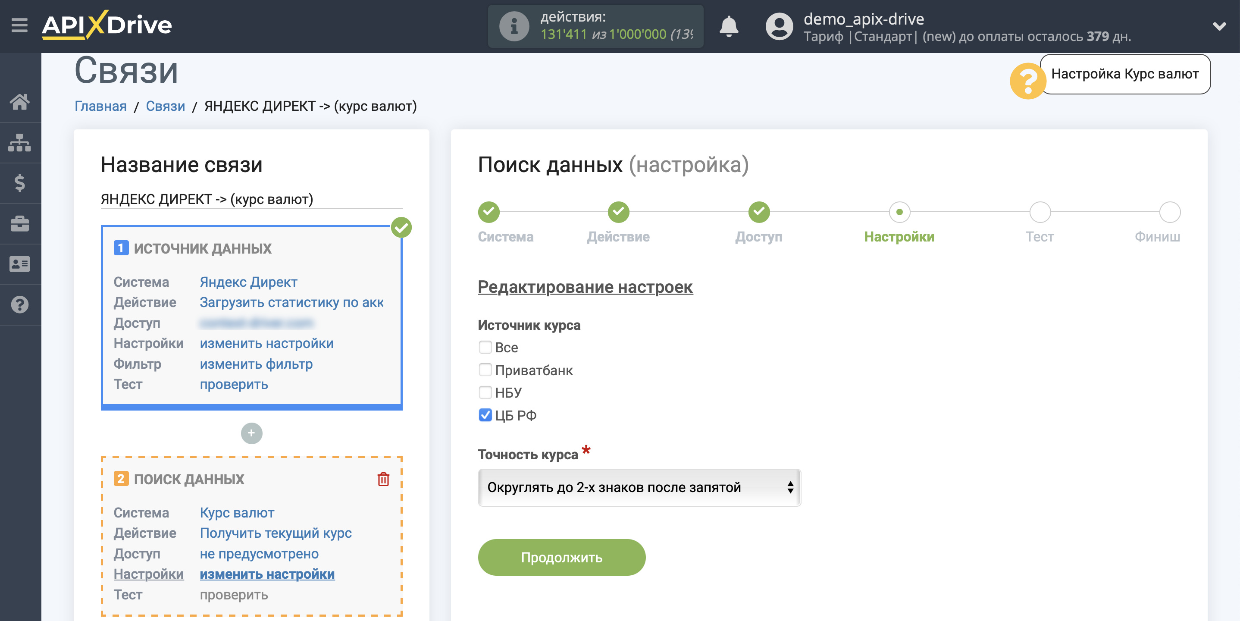The image size is (1240, 621).
Task: Open help question sidebar icon
Action: 20,304
